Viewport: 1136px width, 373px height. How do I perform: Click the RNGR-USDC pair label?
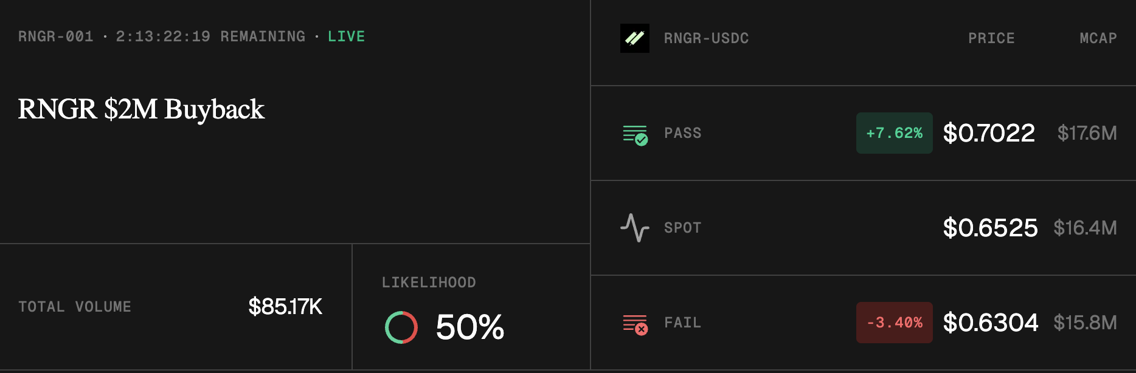click(706, 38)
